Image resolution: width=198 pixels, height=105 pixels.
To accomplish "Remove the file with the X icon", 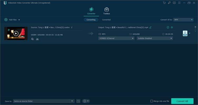I will [195, 27].
